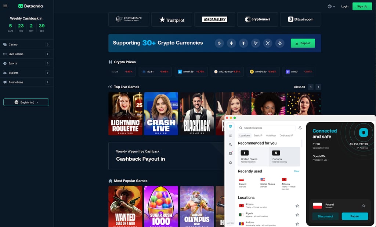Image resolution: width=376 pixels, height=227 pixels.
Task: Open the VPN alert sidebar icon
Action: tap(231, 135)
